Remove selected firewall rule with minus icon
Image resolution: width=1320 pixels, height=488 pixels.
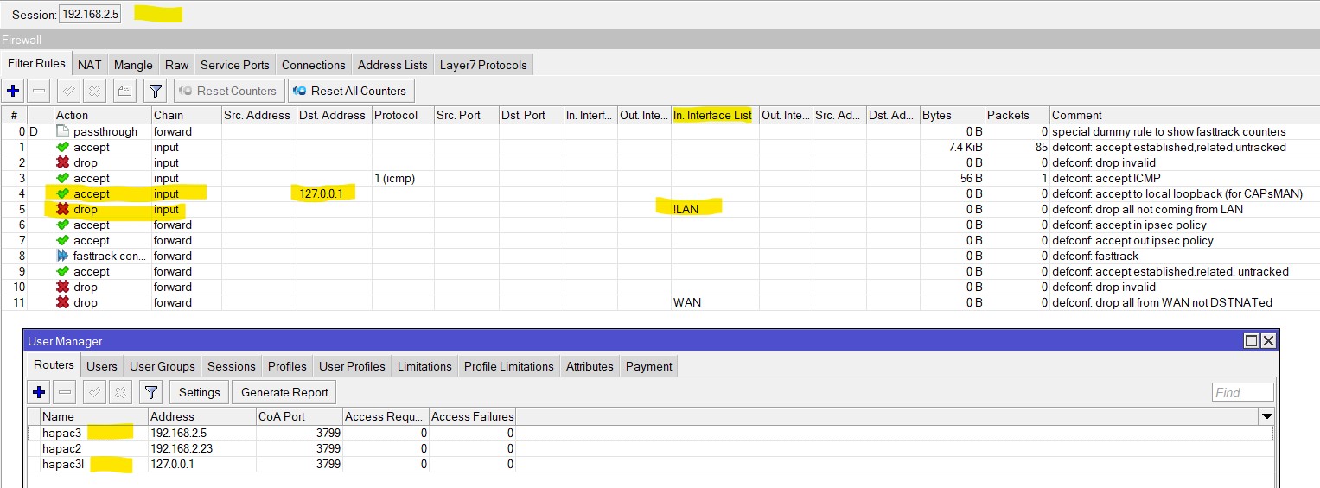coord(39,91)
